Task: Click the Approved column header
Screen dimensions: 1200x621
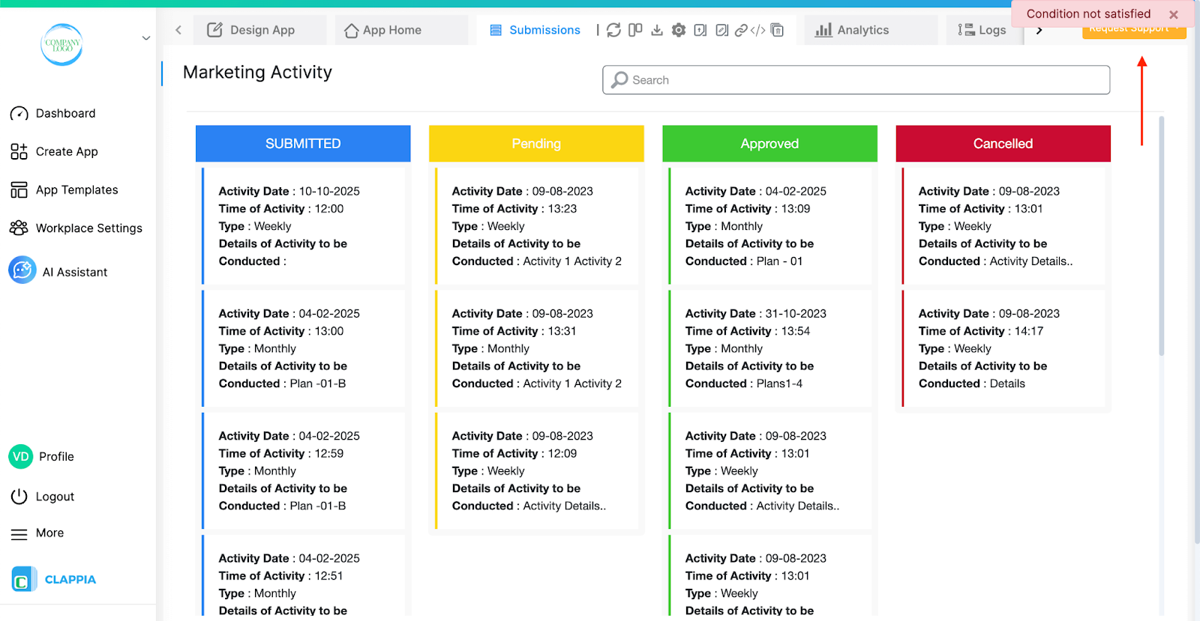Action: click(769, 143)
